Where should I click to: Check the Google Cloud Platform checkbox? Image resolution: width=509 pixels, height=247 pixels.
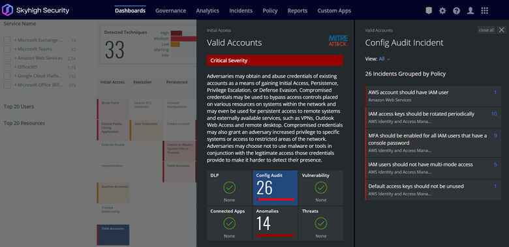click(7, 76)
